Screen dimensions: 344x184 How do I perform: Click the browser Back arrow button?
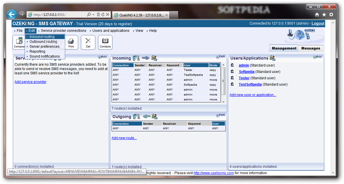[12, 14]
